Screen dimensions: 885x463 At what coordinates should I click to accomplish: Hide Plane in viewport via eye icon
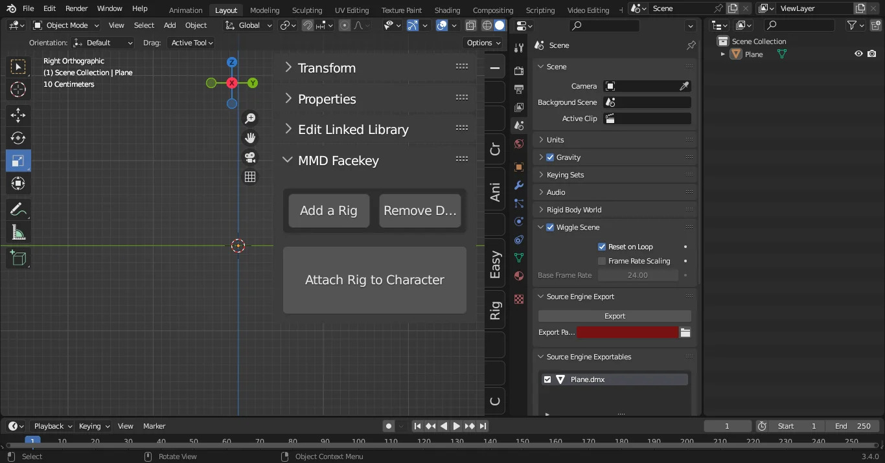tap(858, 54)
